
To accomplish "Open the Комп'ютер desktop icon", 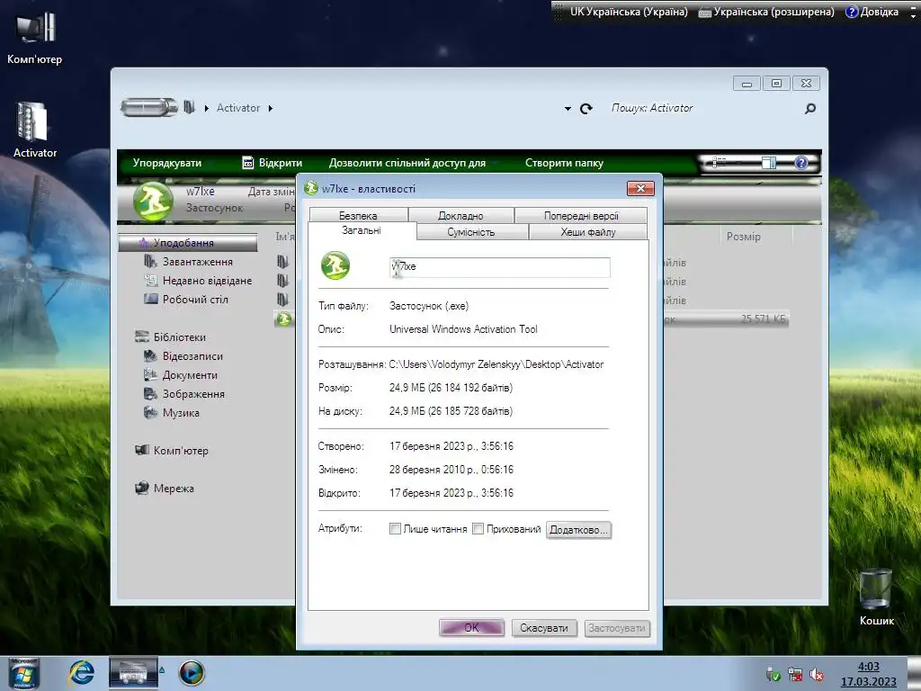I will 35,36.
